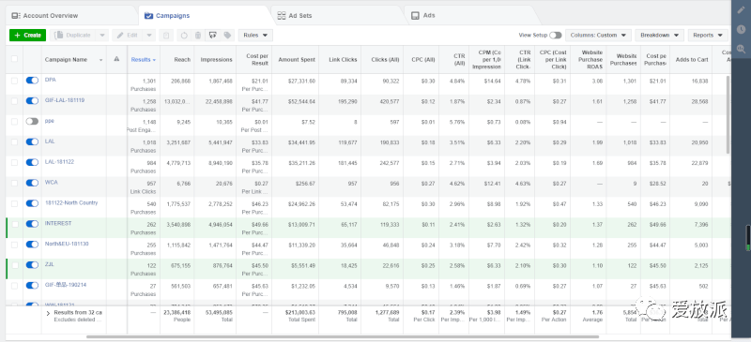Click the Duplicate button
Viewport: 751px width, 342px height.
click(73, 36)
